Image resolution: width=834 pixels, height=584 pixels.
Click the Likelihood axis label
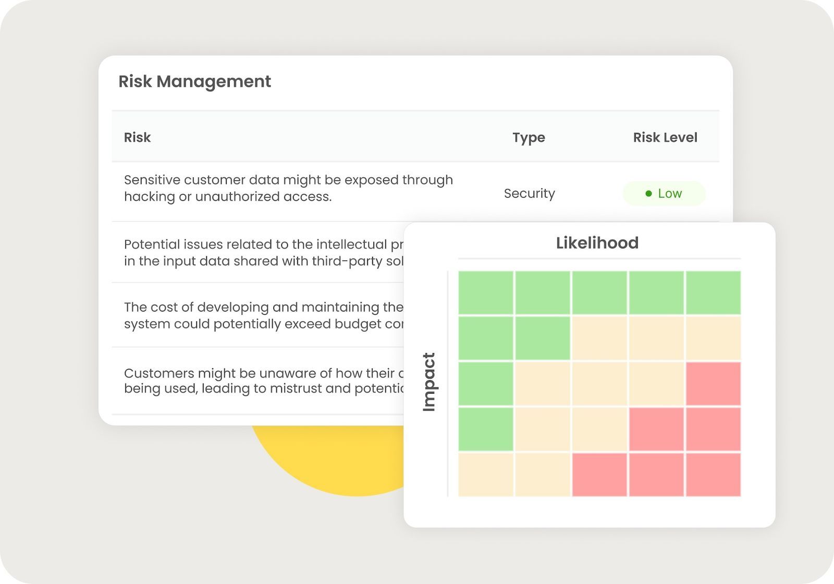597,243
